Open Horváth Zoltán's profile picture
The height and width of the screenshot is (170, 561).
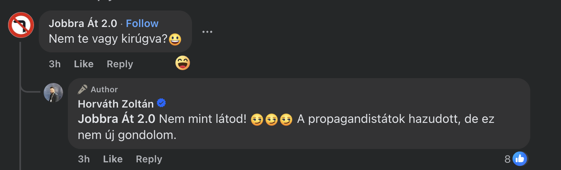(53, 93)
